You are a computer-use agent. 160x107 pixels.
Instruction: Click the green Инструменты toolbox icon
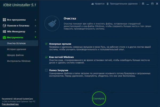click(4, 37)
